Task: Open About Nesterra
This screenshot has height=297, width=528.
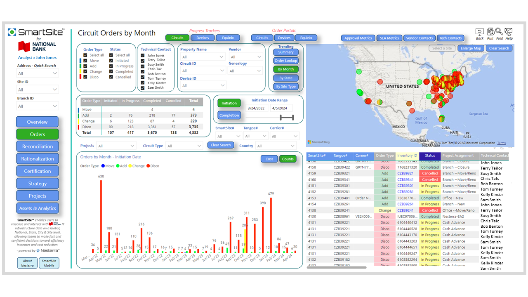Action: tap(27, 263)
